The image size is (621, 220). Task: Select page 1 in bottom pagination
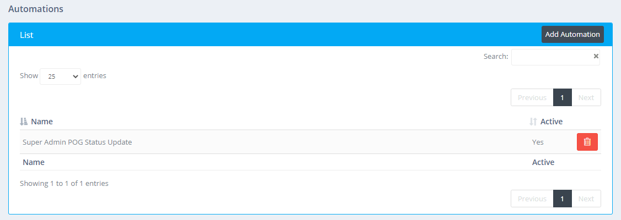562,199
